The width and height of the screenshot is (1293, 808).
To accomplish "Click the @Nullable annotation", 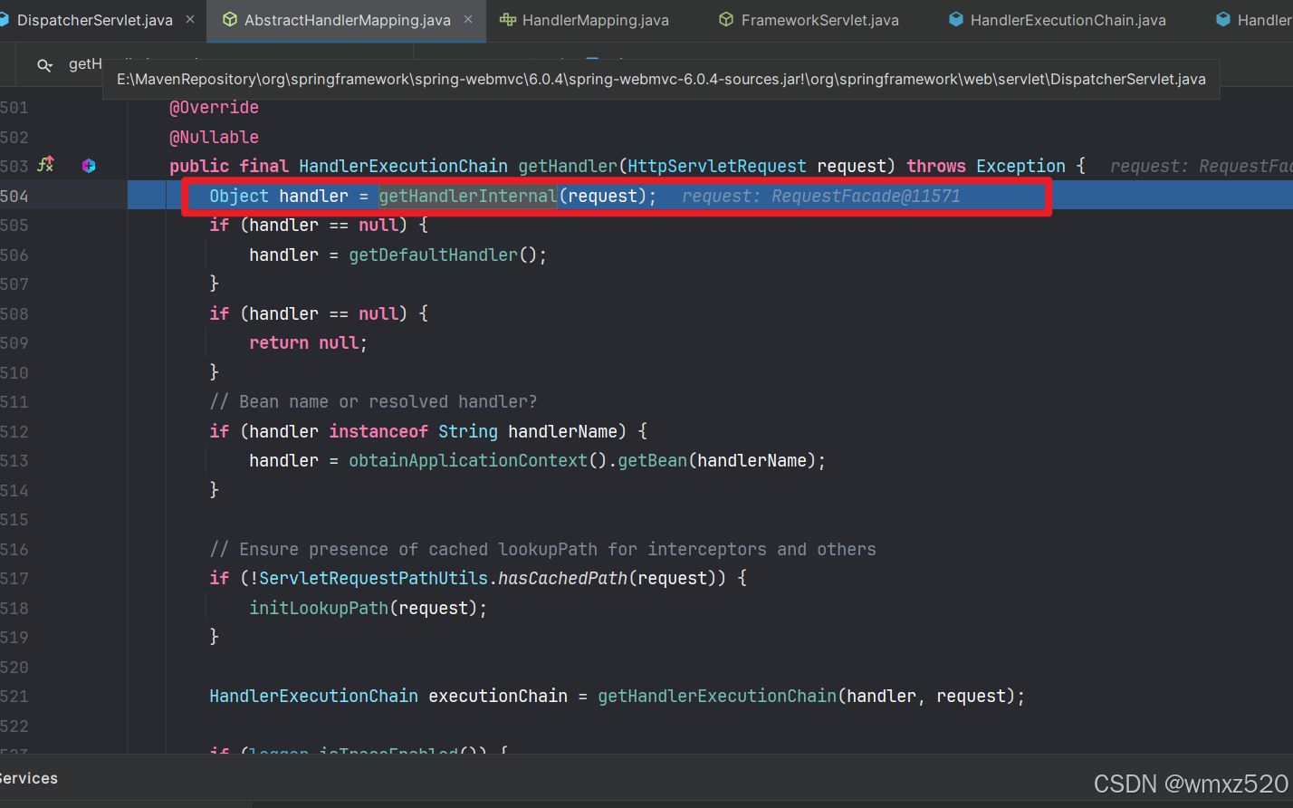I will pos(214,137).
